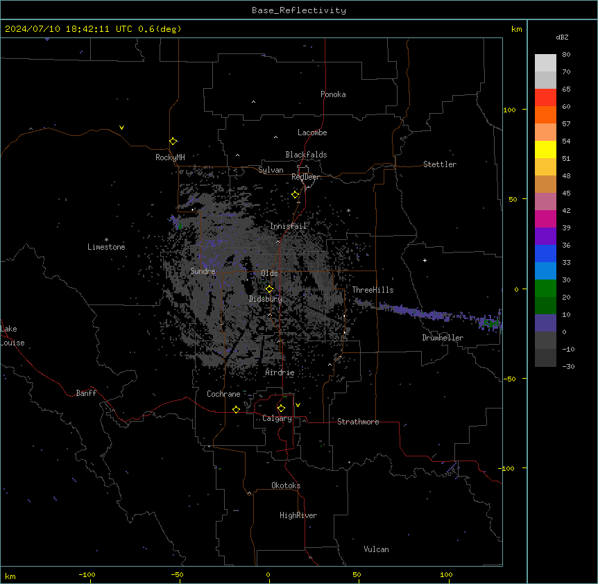Image resolution: width=598 pixels, height=584 pixels.
Task: Select the Limestone label
Action: [106, 247]
